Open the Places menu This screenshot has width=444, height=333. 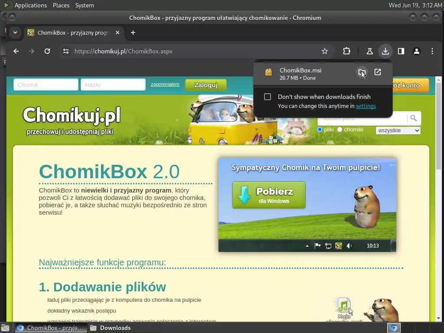point(61,5)
